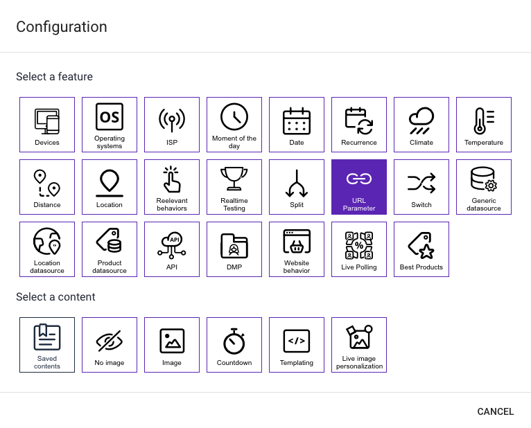Select the Devices feature tile
Viewport: 531px width, 428px height.
point(47,125)
